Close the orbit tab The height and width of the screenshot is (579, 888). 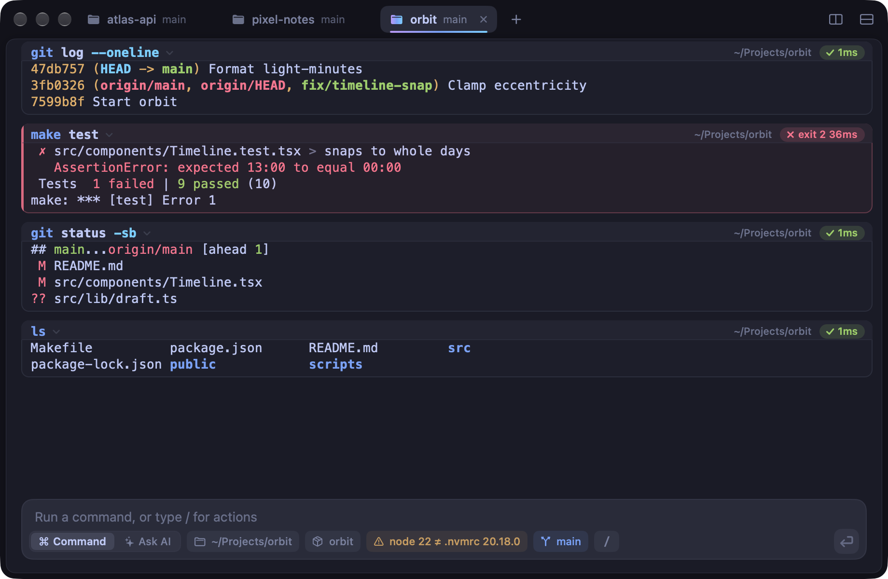click(x=484, y=19)
